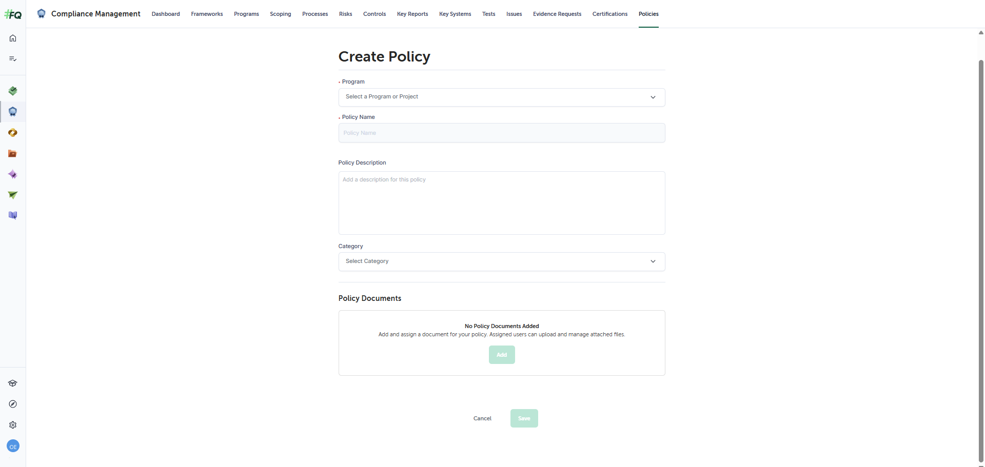This screenshot has width=985, height=467.
Task: Open the purple diamond app icon
Action: point(13,175)
